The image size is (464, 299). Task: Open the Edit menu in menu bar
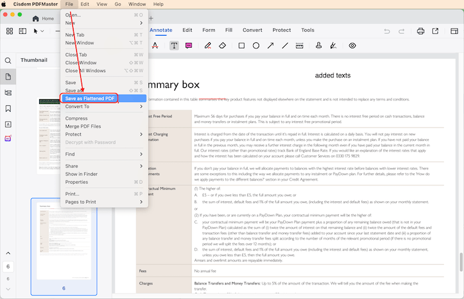click(85, 4)
